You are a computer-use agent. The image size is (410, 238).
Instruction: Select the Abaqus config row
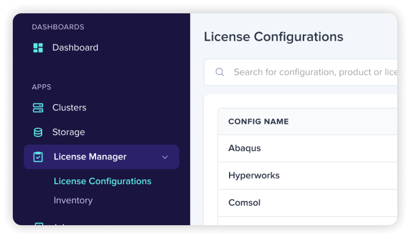307,148
